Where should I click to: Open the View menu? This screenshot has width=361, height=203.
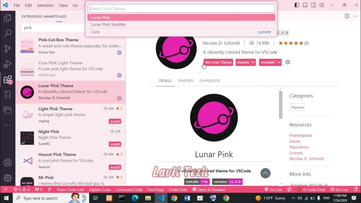[63, 5]
